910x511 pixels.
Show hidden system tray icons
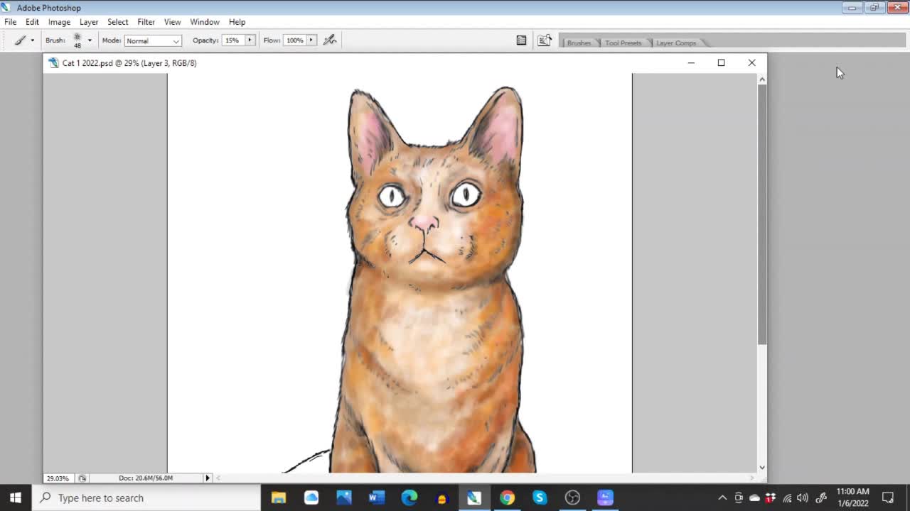(x=722, y=498)
